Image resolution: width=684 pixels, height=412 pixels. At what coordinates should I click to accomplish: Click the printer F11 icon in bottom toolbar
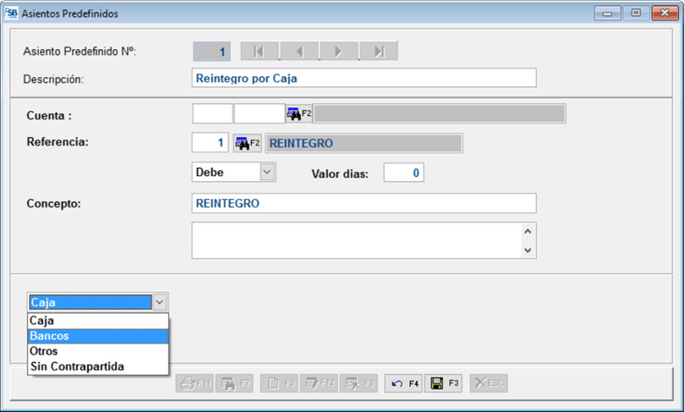click(194, 383)
